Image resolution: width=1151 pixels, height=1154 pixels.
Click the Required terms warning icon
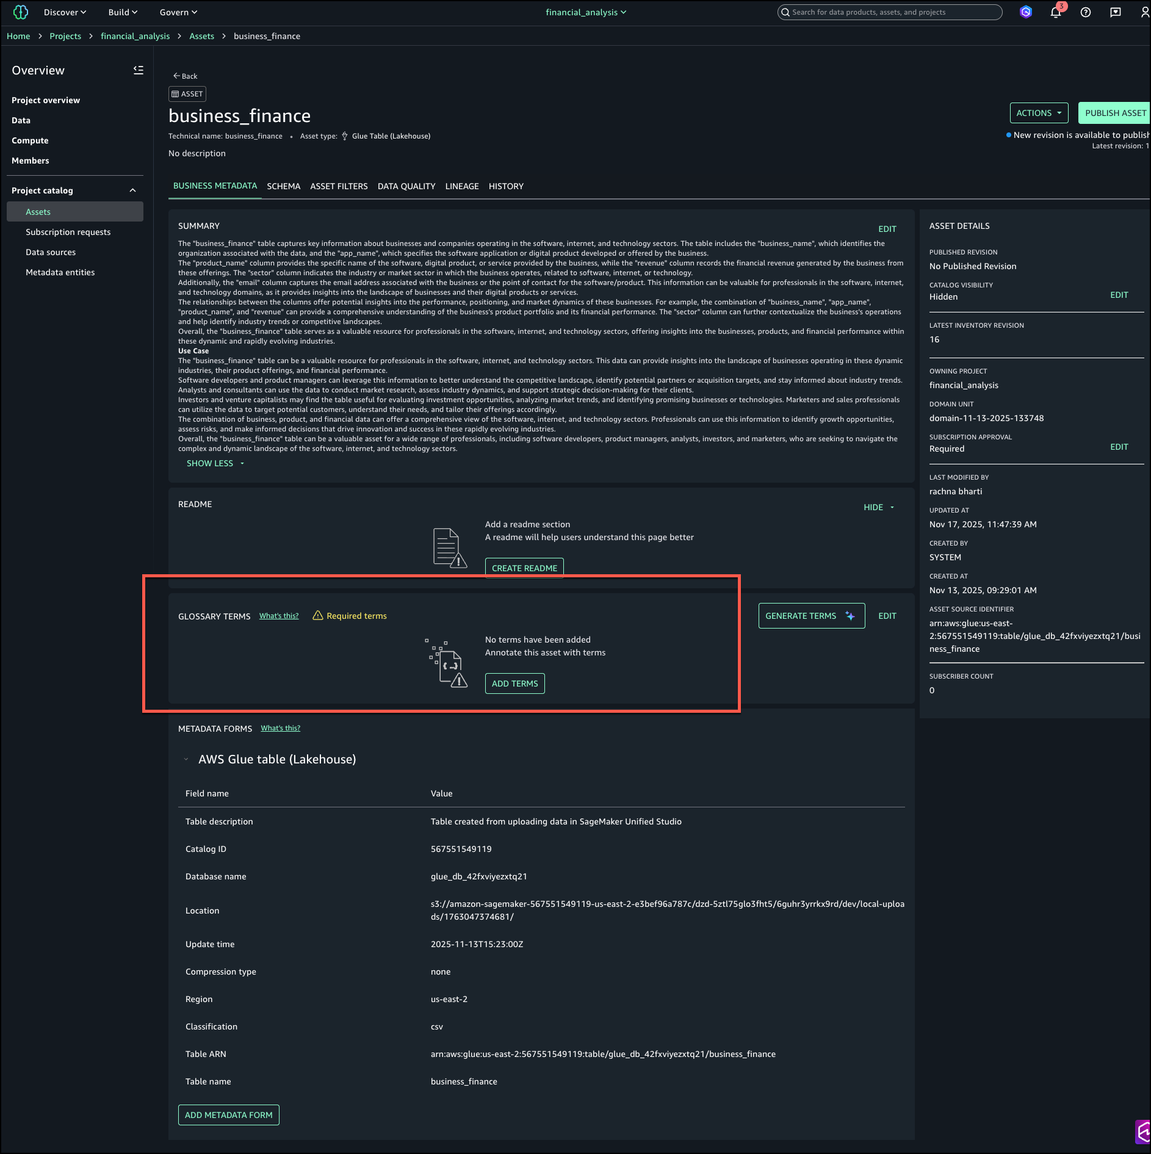pos(318,615)
